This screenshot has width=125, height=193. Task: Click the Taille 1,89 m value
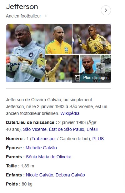(x=27, y=166)
